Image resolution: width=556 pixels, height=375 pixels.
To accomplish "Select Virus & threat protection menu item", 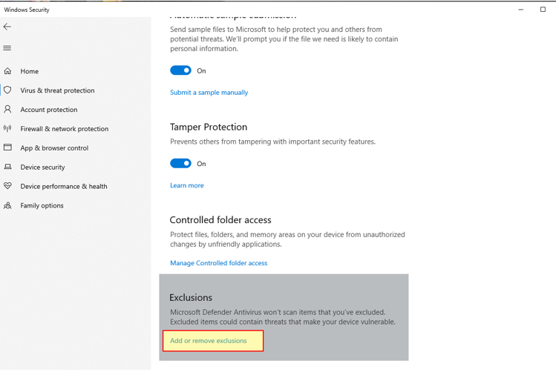I will 57,90.
